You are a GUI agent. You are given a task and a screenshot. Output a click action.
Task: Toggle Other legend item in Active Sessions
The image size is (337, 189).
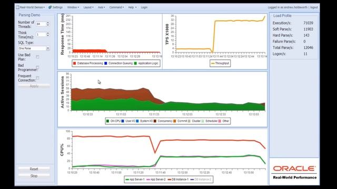point(224,121)
